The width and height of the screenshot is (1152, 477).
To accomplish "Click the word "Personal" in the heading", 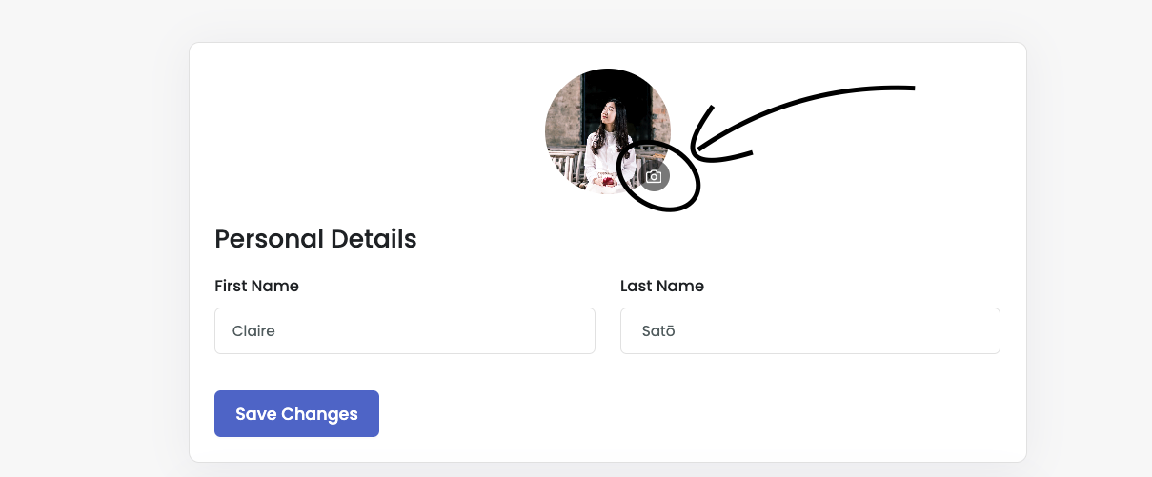I will pos(270,239).
